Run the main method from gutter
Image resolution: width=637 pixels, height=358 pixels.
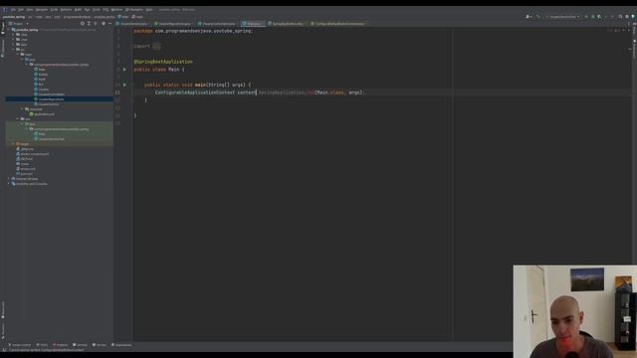click(124, 85)
